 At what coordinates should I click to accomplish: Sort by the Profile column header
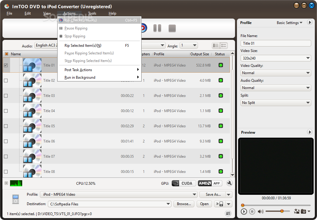click(171, 54)
